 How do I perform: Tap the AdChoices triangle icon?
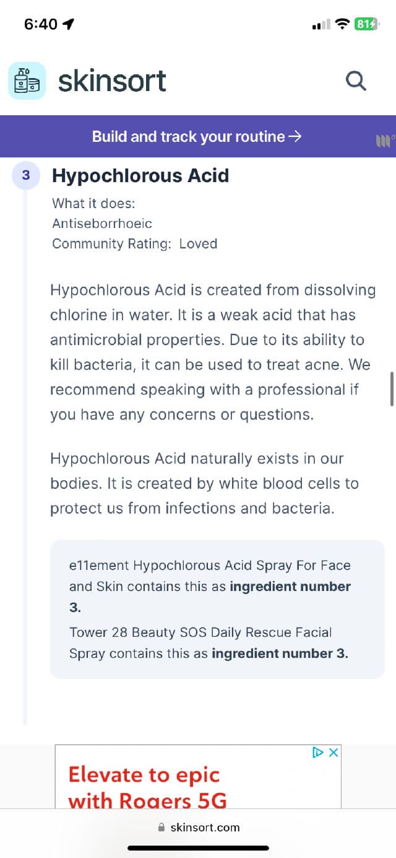(318, 753)
